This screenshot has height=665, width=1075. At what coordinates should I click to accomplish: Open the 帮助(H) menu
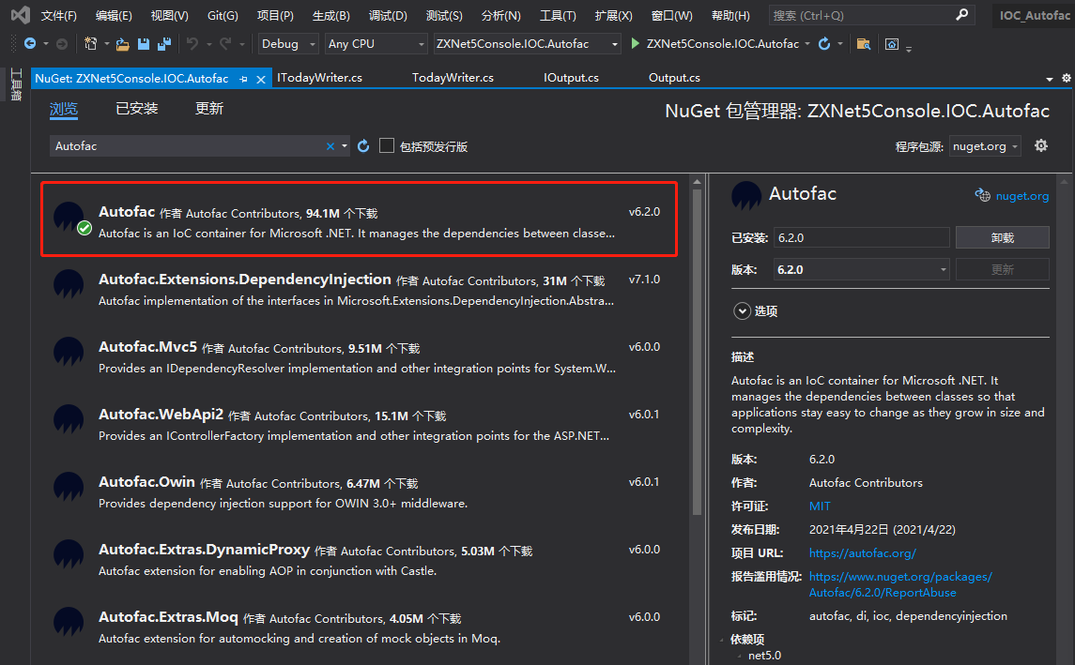[x=730, y=15]
